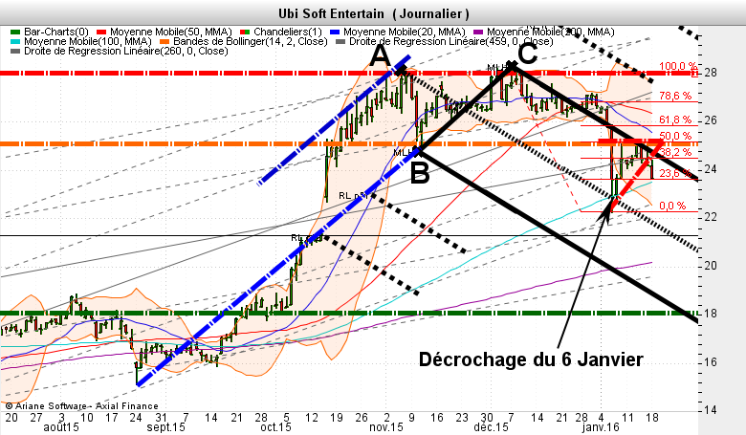Click the nov.15 month label

[x=385, y=427]
